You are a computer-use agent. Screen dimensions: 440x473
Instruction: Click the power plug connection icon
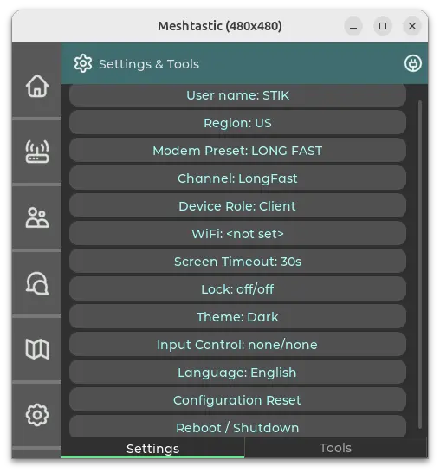[412, 63]
